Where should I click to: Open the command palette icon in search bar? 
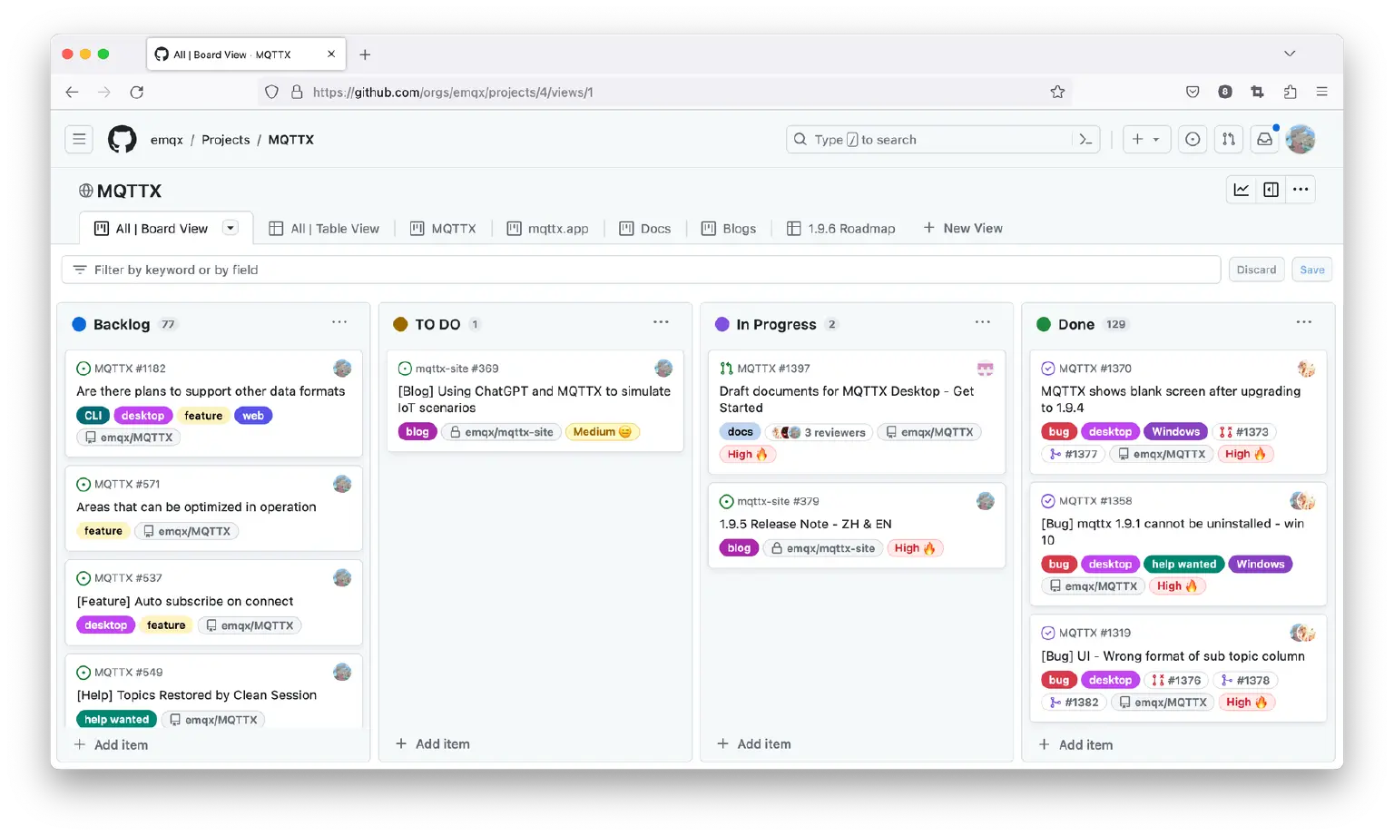click(x=1086, y=139)
